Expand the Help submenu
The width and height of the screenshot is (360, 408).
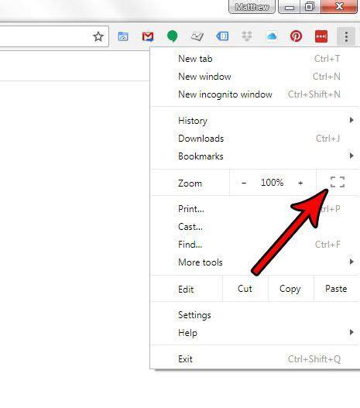click(x=255, y=333)
